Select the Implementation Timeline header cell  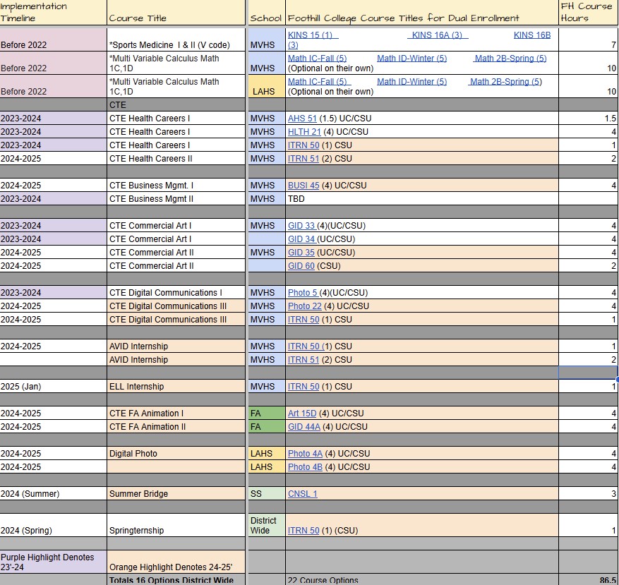[x=54, y=13]
